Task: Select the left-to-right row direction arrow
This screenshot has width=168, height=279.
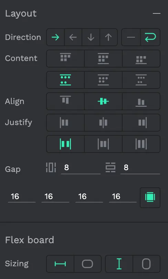Action: click(x=55, y=37)
